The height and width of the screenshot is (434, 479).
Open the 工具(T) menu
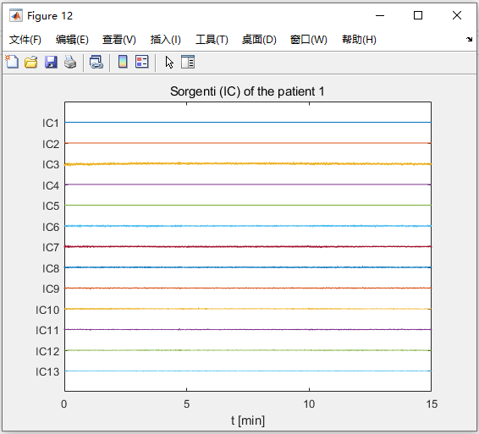(x=212, y=40)
